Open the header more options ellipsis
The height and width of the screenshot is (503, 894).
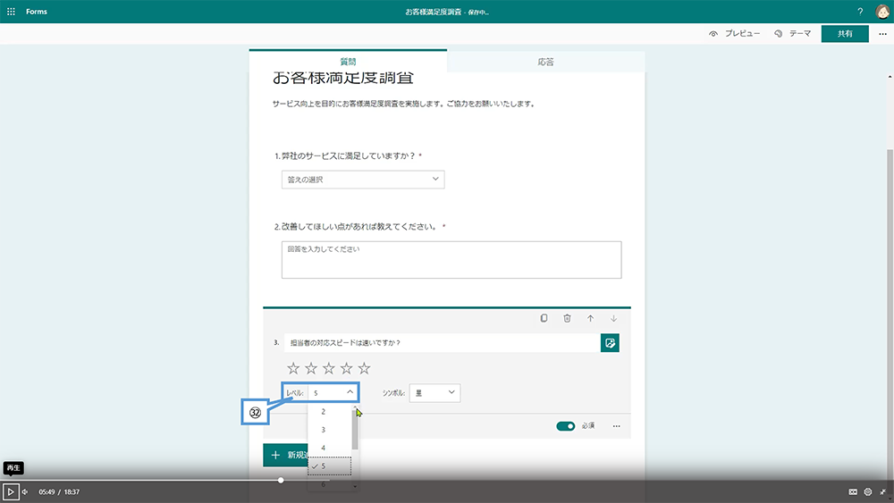point(882,34)
